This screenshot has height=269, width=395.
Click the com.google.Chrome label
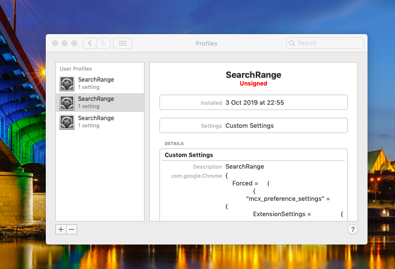[x=197, y=176]
